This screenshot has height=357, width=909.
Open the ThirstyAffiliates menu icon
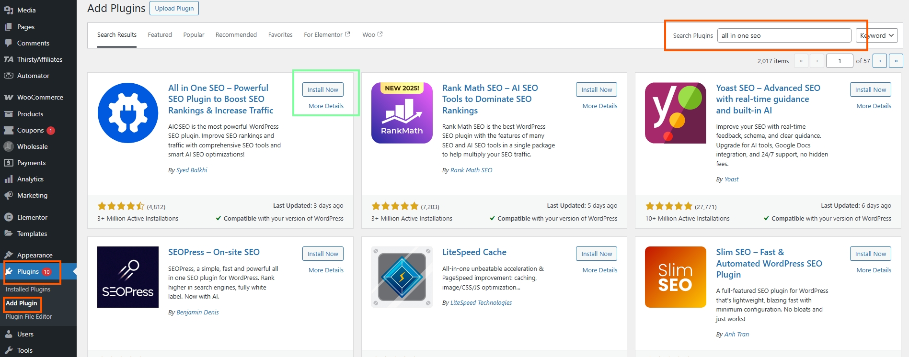pos(8,59)
